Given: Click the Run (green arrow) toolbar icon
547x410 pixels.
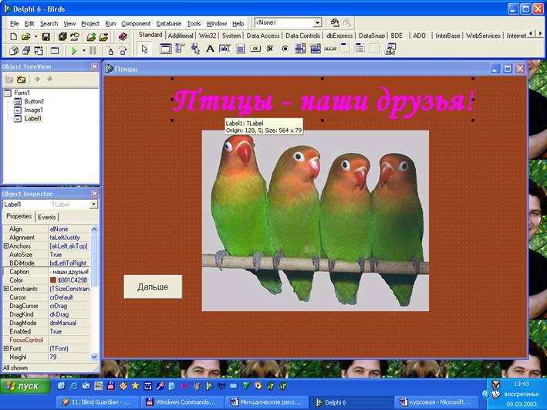Looking at the screenshot, I should pyautogui.click(x=74, y=50).
